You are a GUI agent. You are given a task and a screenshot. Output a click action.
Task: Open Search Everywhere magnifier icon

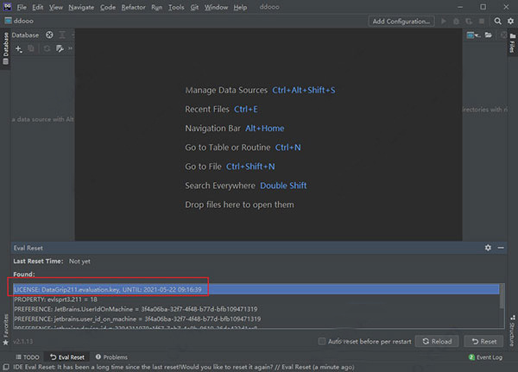pos(497,21)
